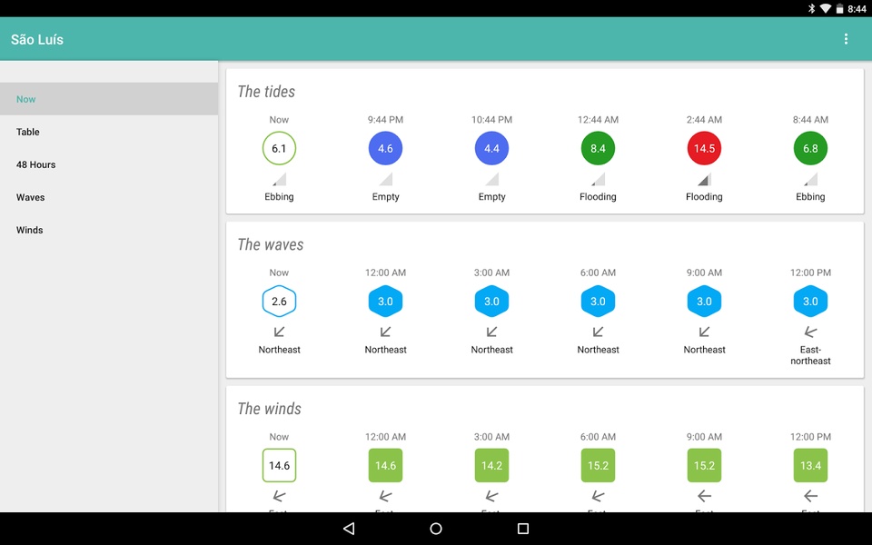Select the 9:00 AM wave hexagon
This screenshot has height=545, width=872.
click(704, 302)
